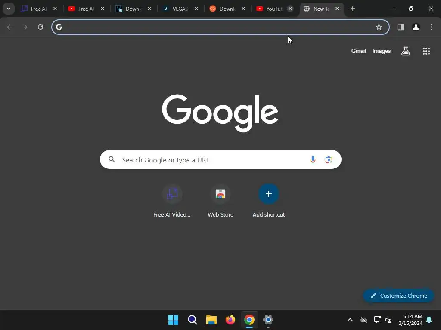The height and width of the screenshot is (330, 441).
Task: Open the Images link
Action: point(382,51)
